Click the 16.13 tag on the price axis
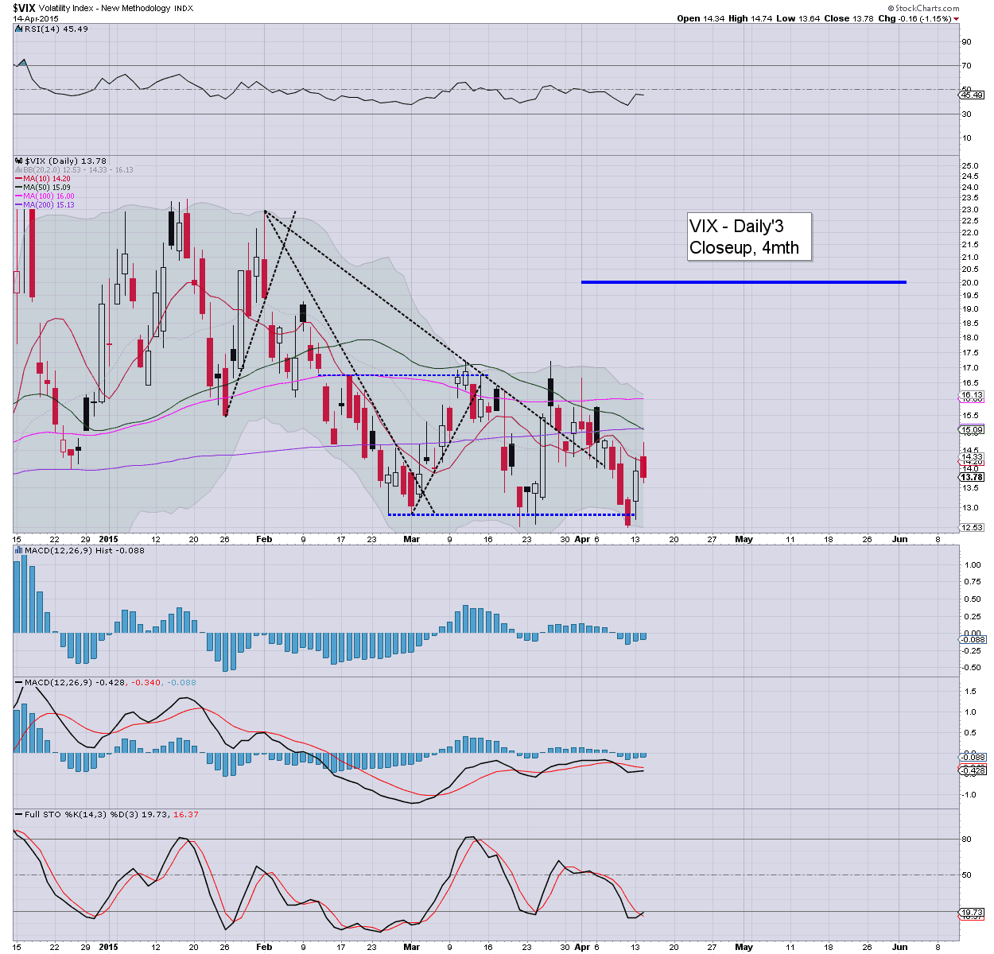 [973, 395]
